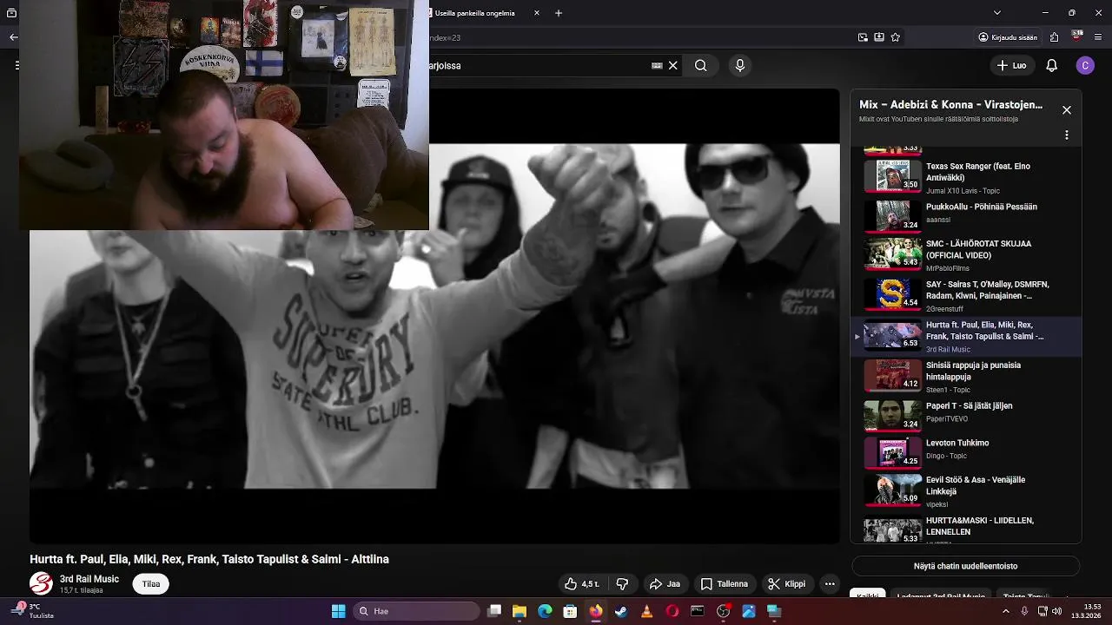Open the '3rd Rail Music' channel name link
This screenshot has height=625, width=1112.
89,579
